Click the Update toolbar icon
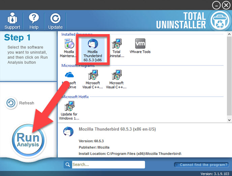232x176 pixels. pos(55,21)
